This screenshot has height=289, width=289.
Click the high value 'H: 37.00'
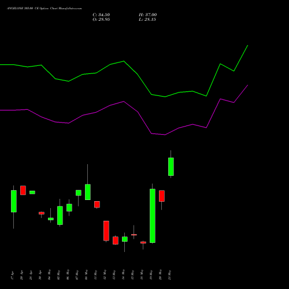(x=148, y=15)
